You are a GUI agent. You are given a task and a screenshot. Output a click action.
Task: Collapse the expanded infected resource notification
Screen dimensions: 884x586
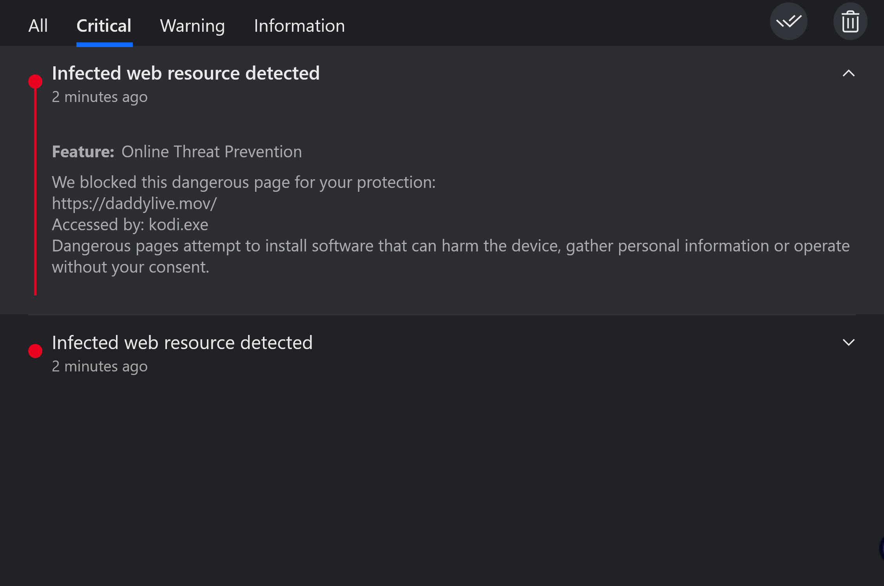tap(848, 73)
